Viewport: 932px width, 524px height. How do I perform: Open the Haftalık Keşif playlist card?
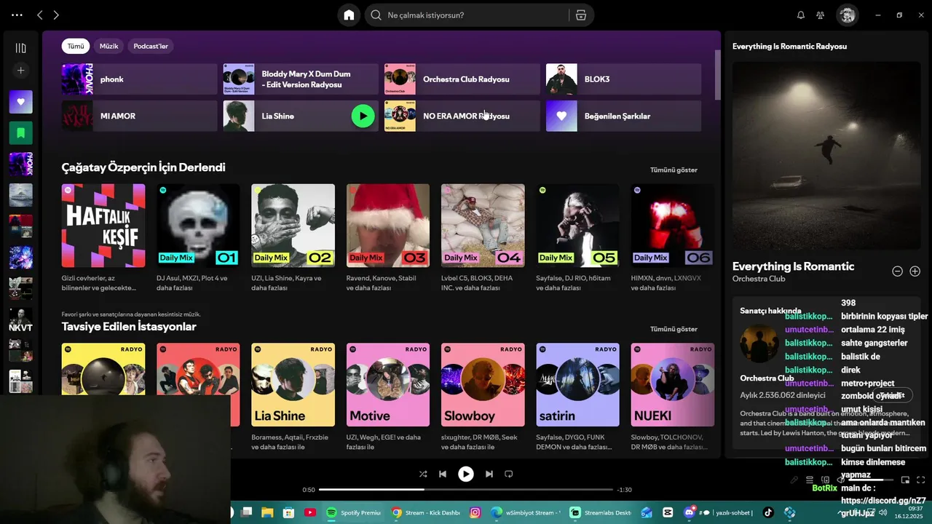103,239
